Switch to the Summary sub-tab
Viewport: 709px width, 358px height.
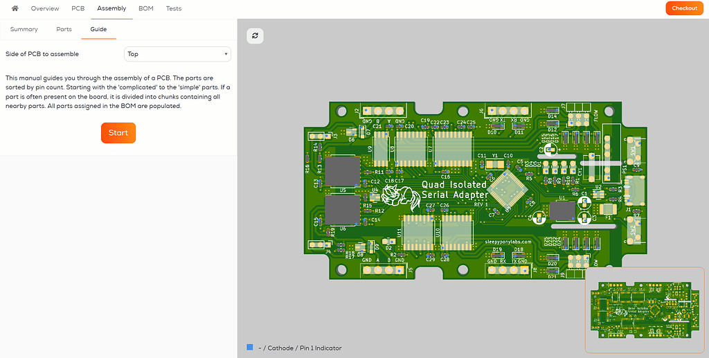pos(24,30)
